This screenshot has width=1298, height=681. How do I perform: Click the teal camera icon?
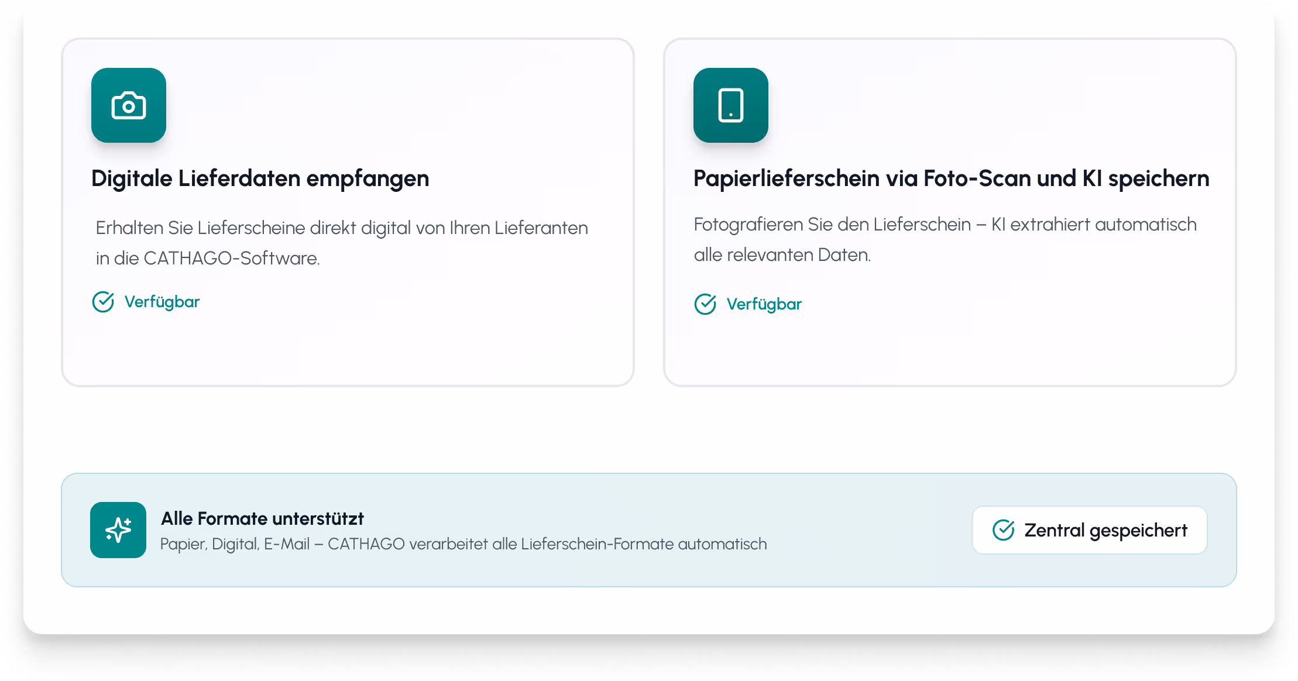pos(128,105)
